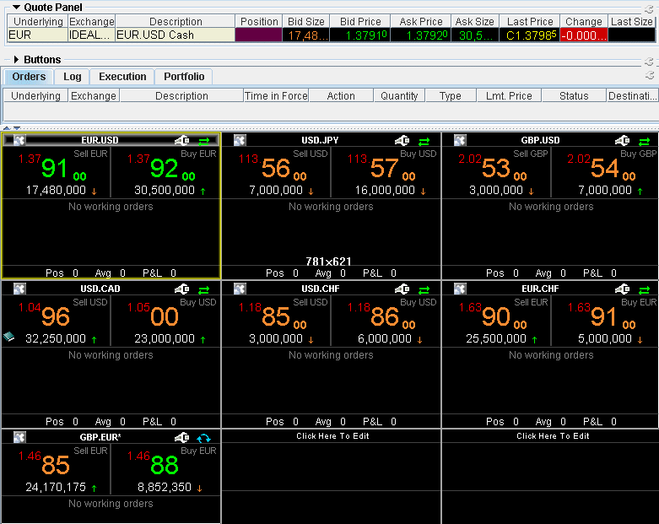This screenshot has width=659, height=524.
Task: Click Sell USD at 1.0496 in USD.CAD cell
Action: (x=57, y=321)
